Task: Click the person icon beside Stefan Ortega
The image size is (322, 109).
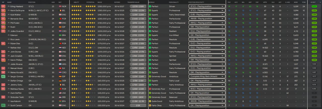Action: [9, 80]
